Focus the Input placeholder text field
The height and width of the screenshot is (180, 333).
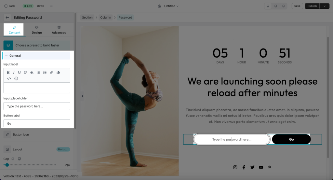(37, 106)
